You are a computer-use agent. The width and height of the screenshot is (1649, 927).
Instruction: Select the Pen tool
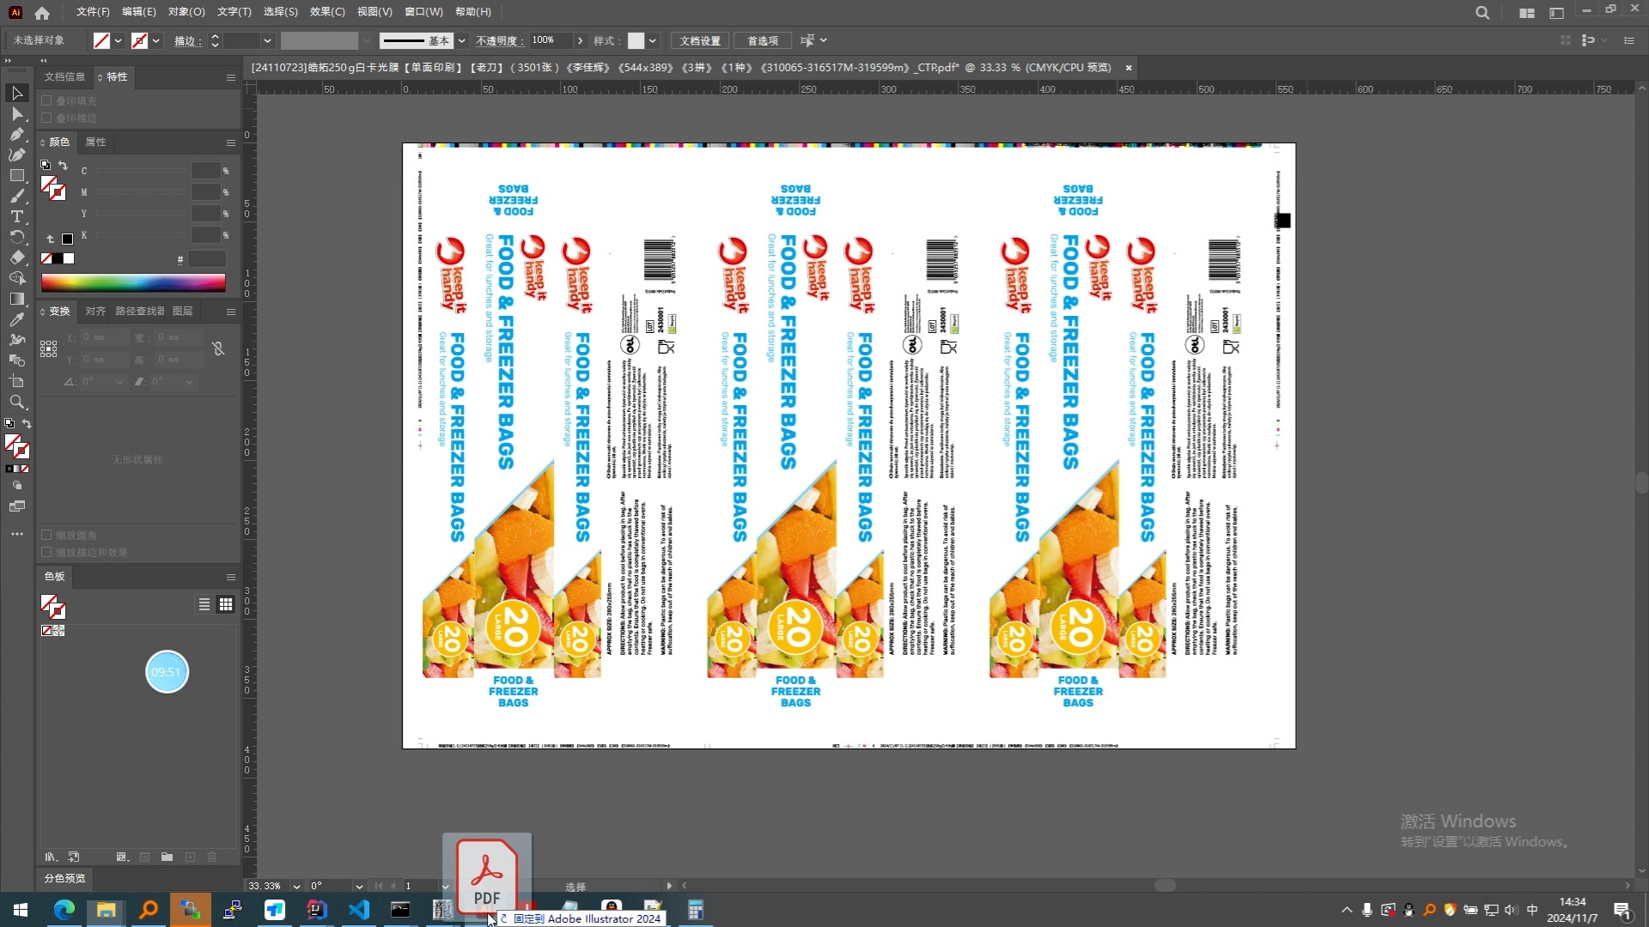pos(16,134)
